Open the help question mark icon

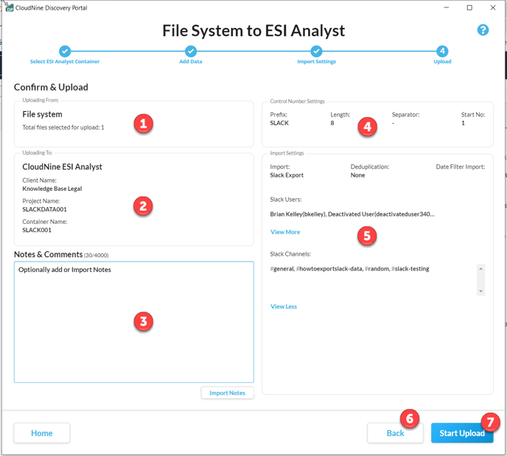tap(483, 30)
